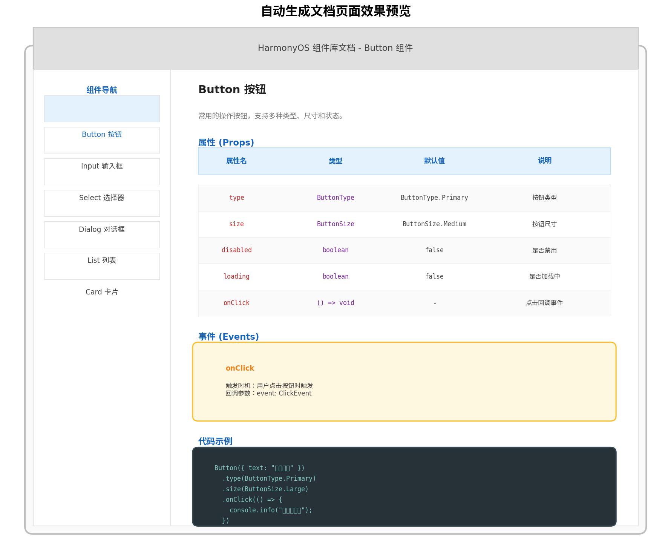Click the 代码示例 section heading
The width and height of the screenshot is (671, 558).
[215, 441]
